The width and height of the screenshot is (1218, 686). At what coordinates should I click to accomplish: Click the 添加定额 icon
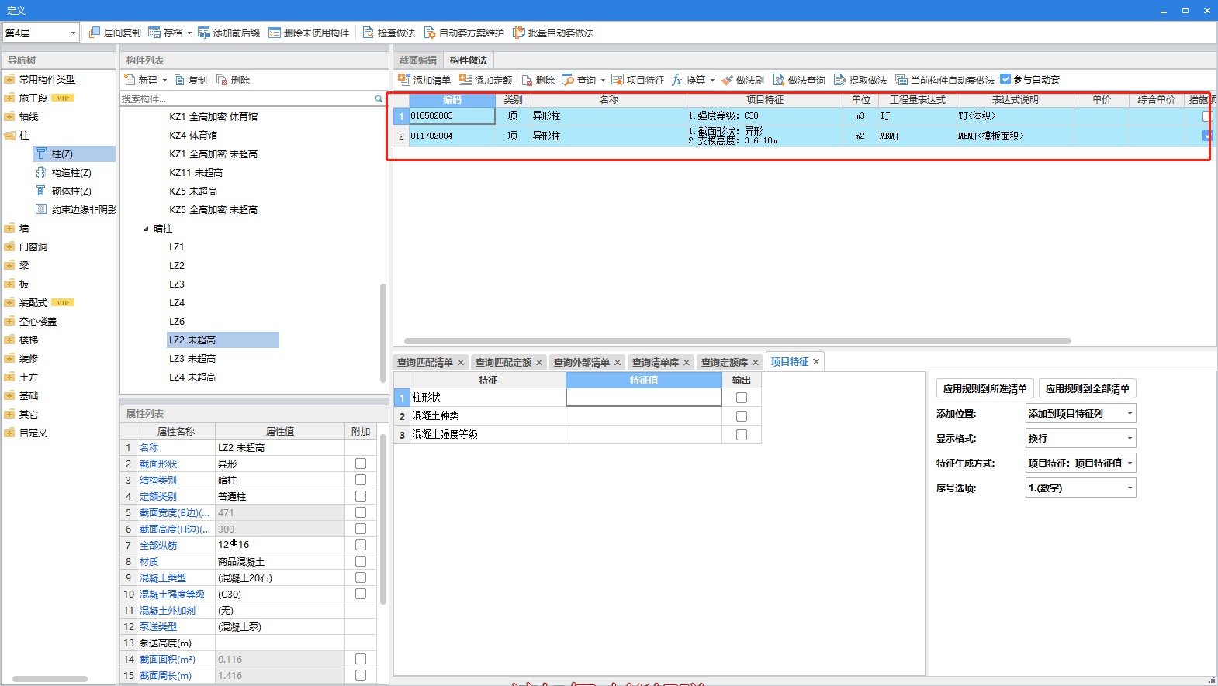pos(465,80)
